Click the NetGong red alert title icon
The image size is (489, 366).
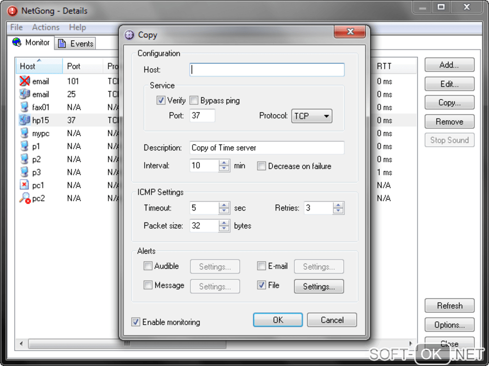12,11
